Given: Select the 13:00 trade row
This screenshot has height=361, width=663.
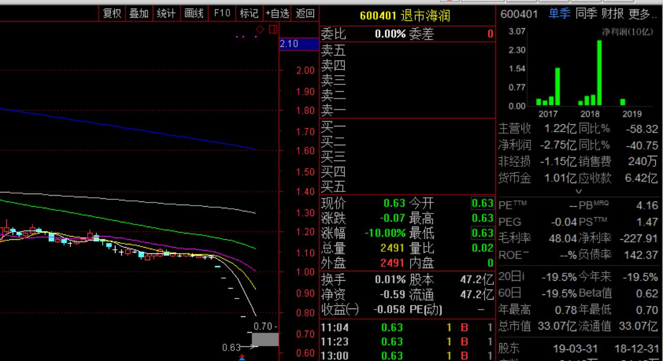Looking at the screenshot, I should [x=407, y=356].
